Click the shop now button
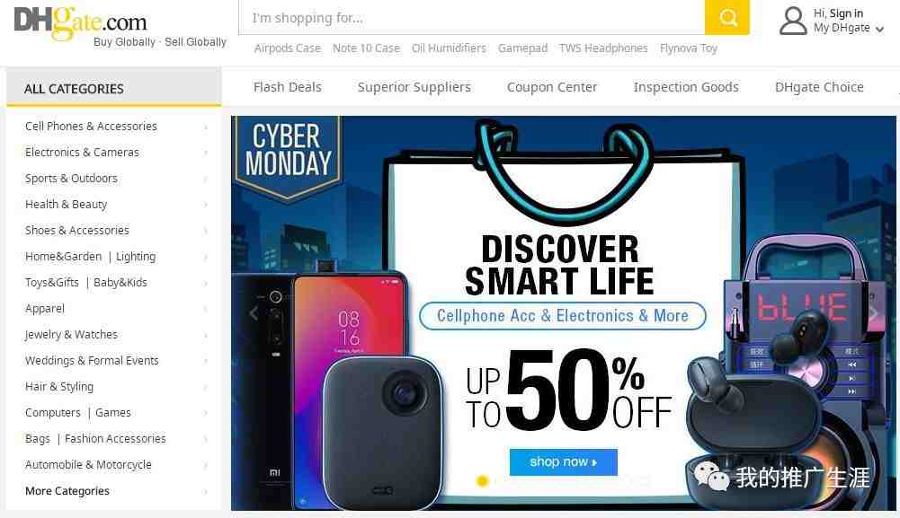 [563, 461]
